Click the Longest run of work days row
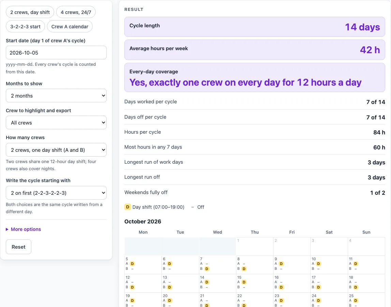The height and width of the screenshot is (307, 391). 255,162
